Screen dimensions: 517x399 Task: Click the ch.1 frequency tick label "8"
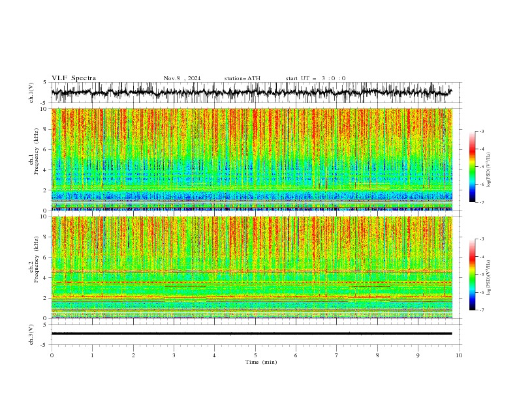(46, 129)
